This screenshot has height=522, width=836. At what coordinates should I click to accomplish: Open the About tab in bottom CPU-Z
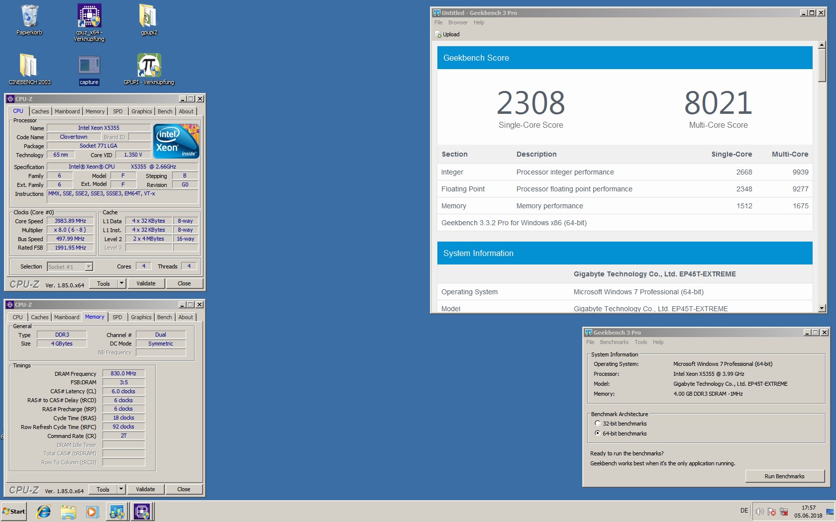pyautogui.click(x=186, y=317)
